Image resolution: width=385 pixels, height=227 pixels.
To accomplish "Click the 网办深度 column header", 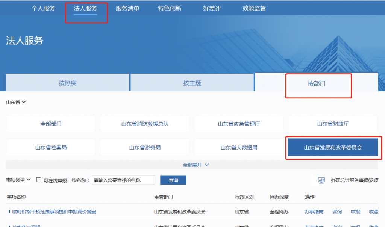I will pyautogui.click(x=279, y=197).
